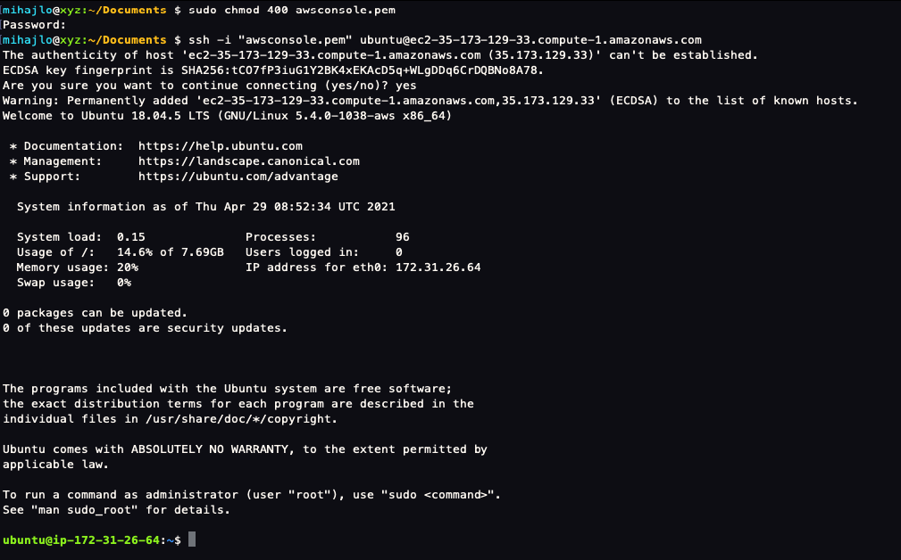Click the Welcome to Ubuntu 18.04.5 LTS line
The width and height of the screenshot is (901, 560).
(227, 116)
